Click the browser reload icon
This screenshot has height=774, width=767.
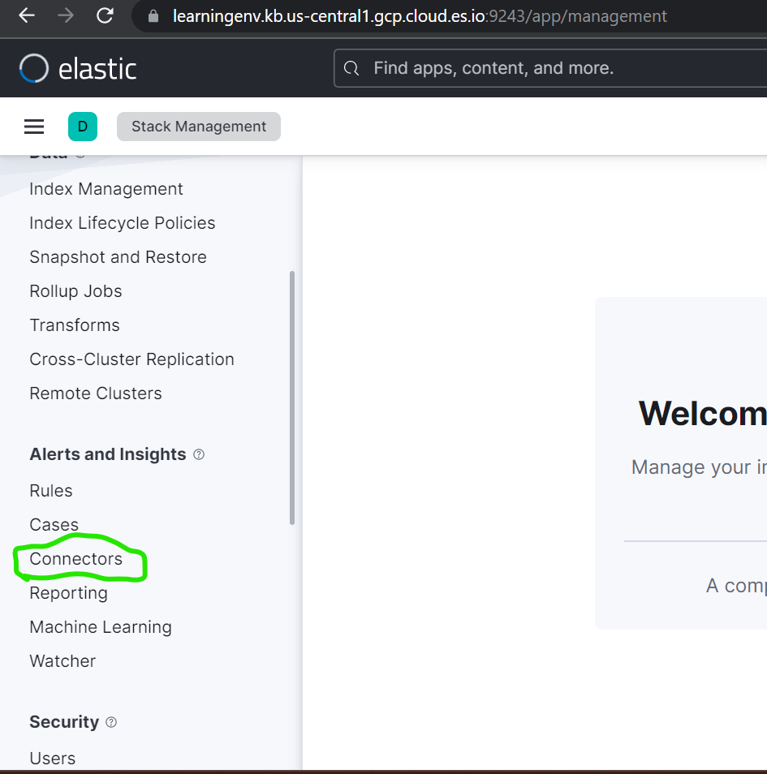click(x=105, y=15)
